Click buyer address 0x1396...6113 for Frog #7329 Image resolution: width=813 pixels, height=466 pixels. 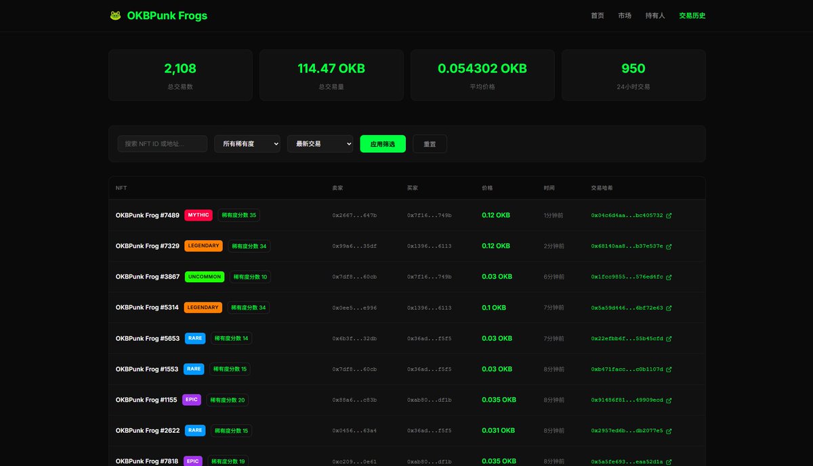tap(430, 246)
